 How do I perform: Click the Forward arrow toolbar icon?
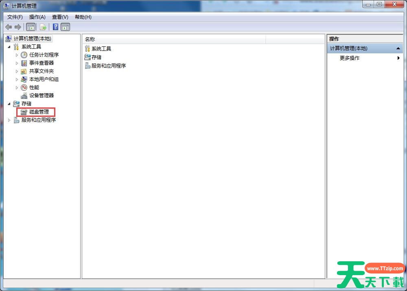click(18, 27)
